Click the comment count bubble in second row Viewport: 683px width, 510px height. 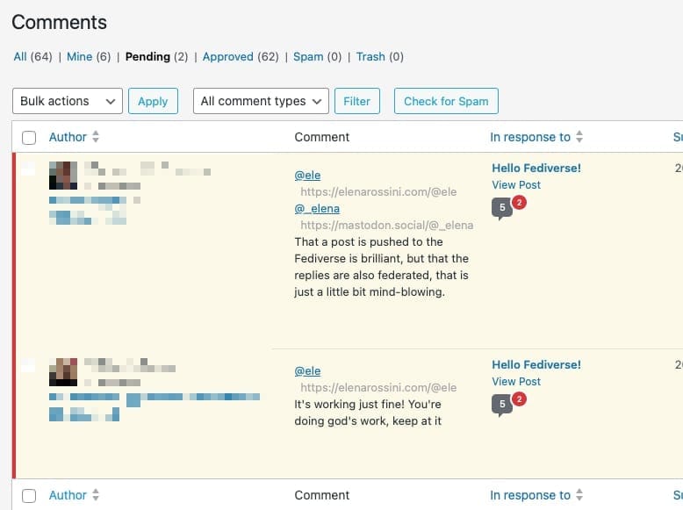point(501,405)
